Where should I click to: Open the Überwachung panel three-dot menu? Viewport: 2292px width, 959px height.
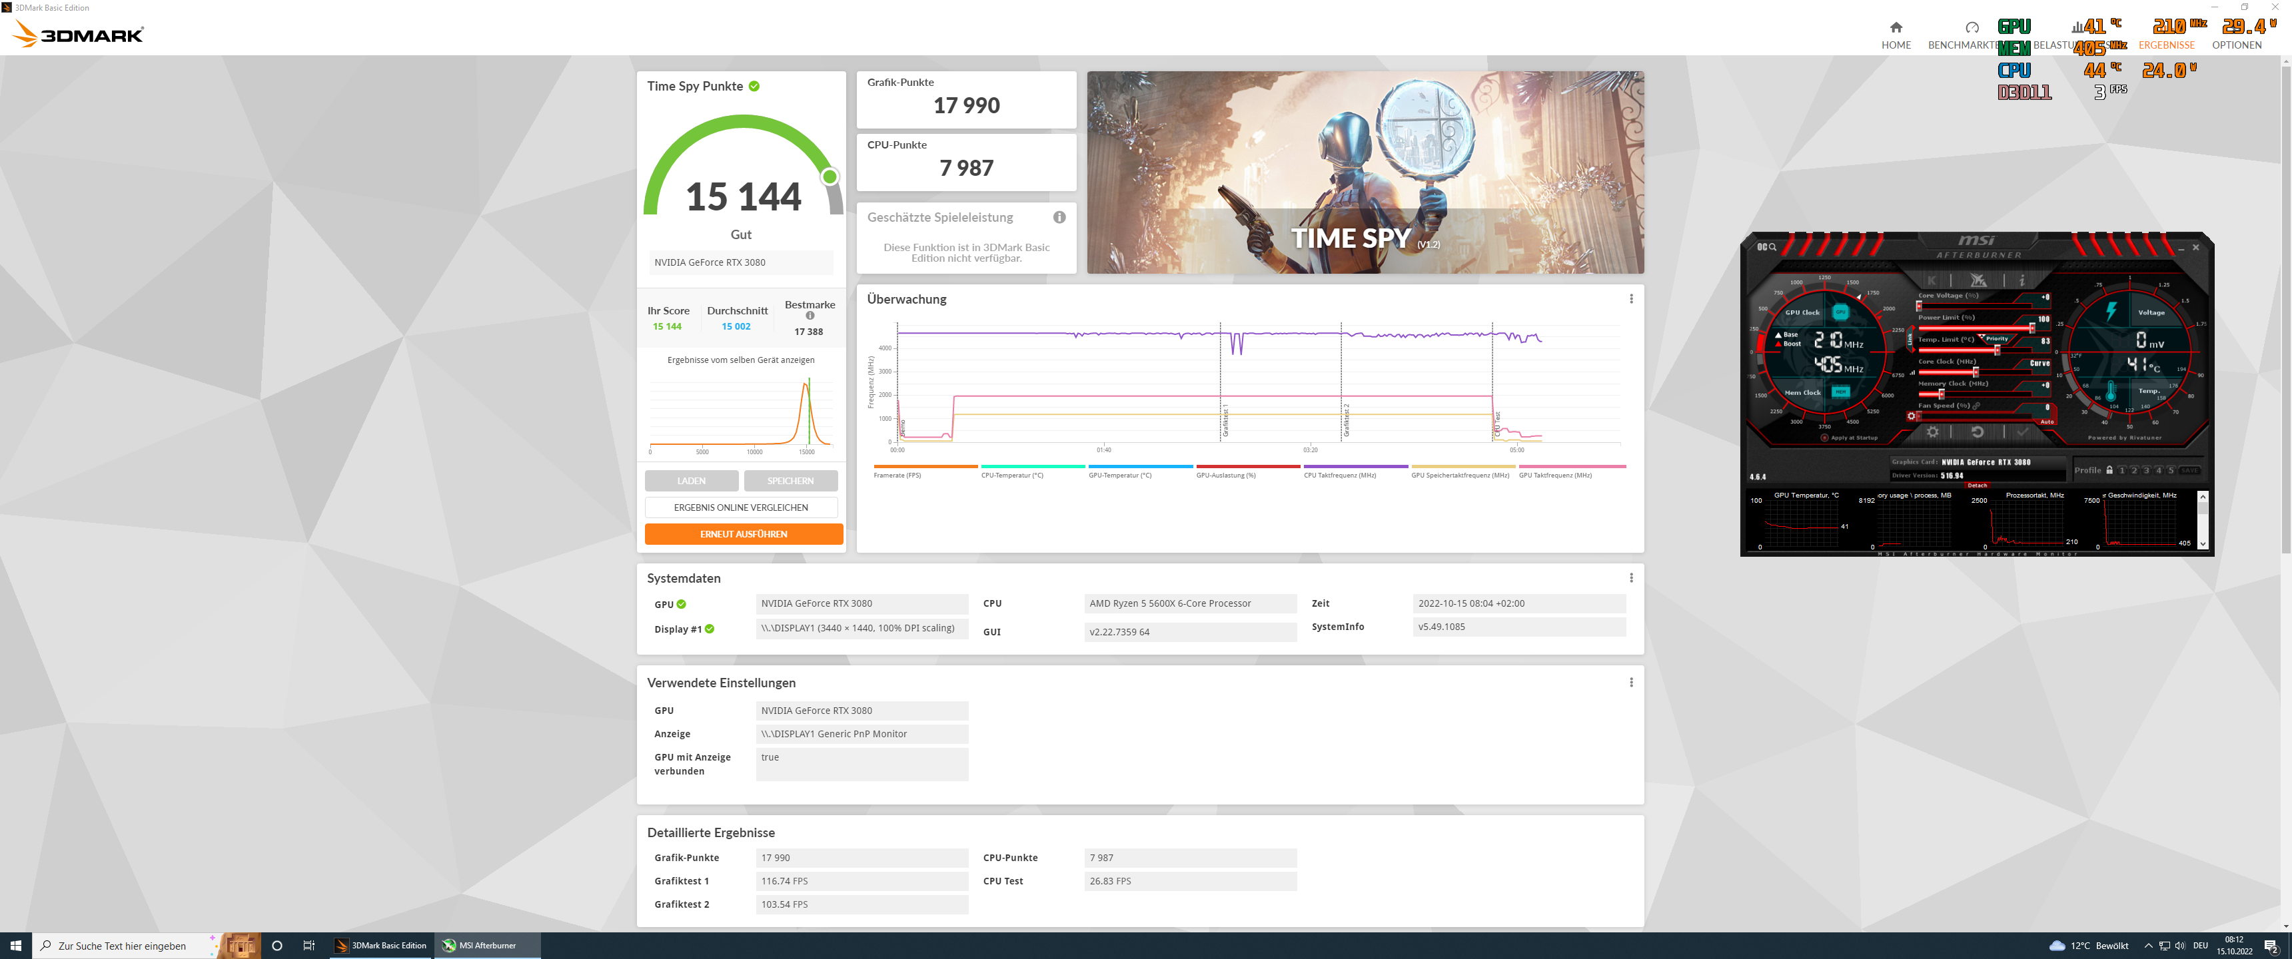[x=1631, y=299]
